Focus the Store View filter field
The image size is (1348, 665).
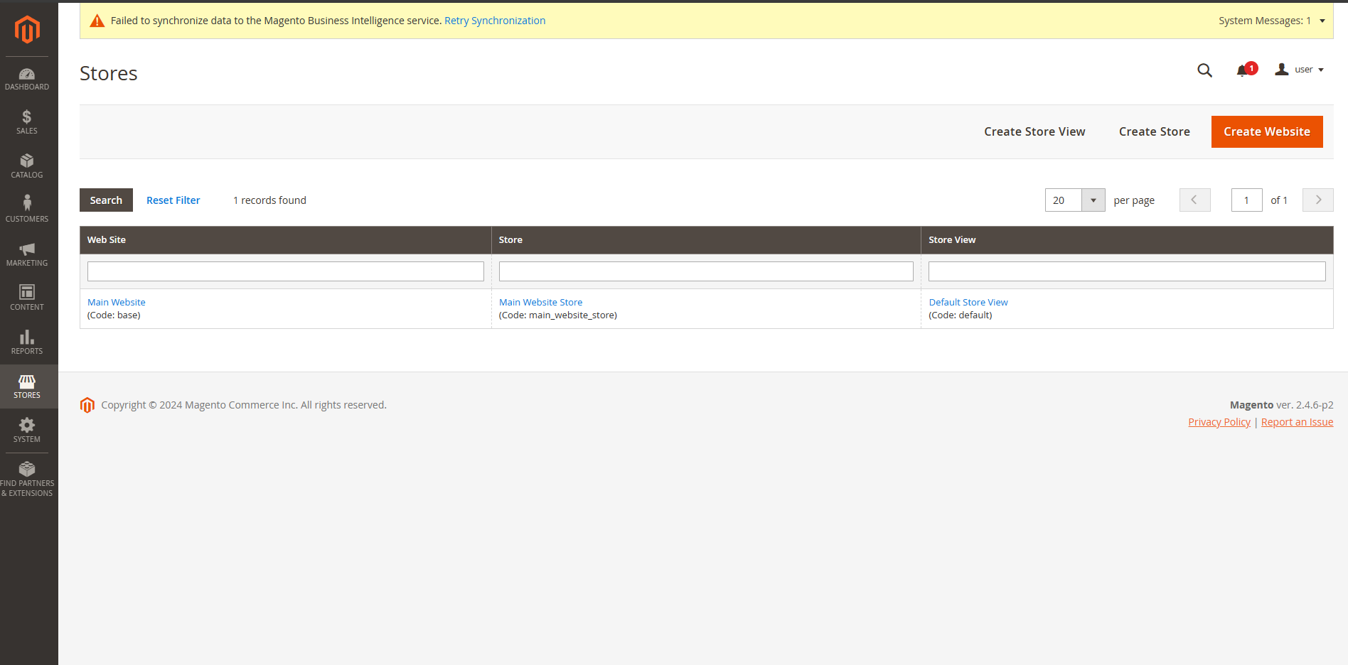pos(1127,271)
